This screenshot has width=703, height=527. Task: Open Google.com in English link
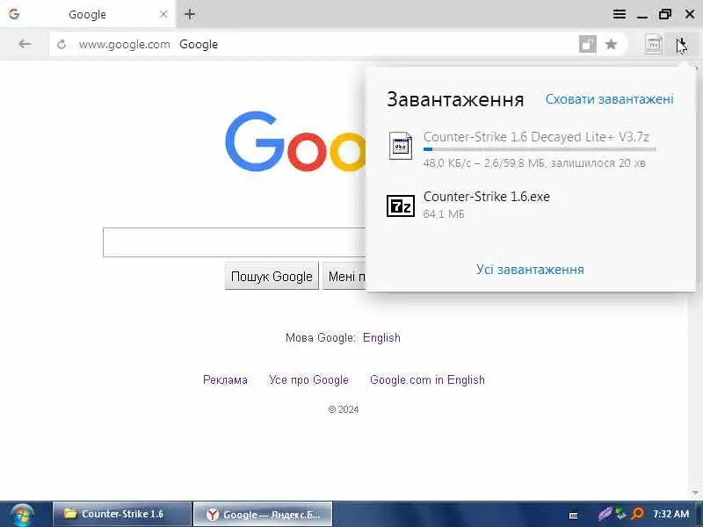coord(427,380)
